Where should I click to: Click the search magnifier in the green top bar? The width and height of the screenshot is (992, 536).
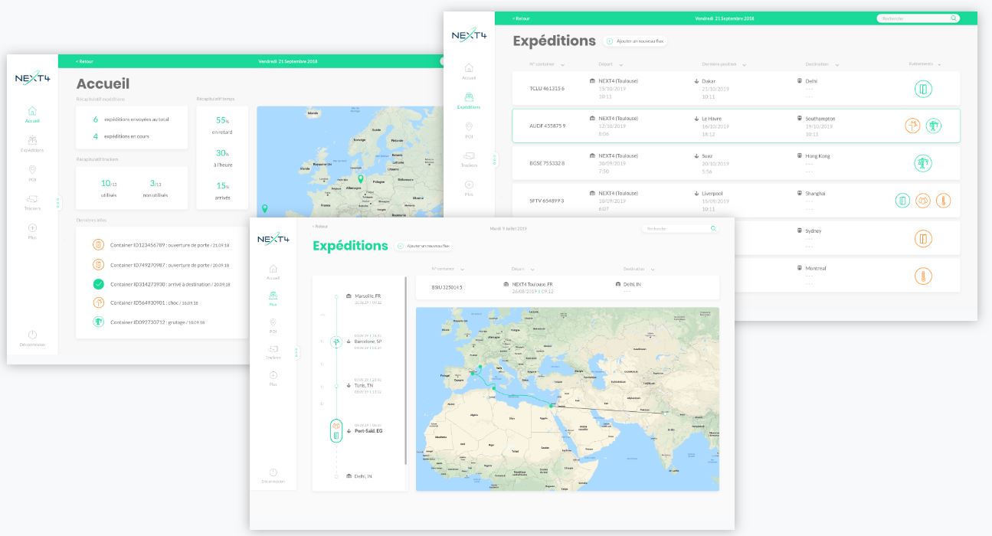(954, 18)
